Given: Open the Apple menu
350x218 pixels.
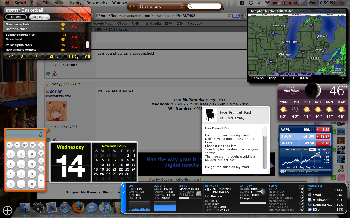Looking at the screenshot, I should (x=7, y=3).
